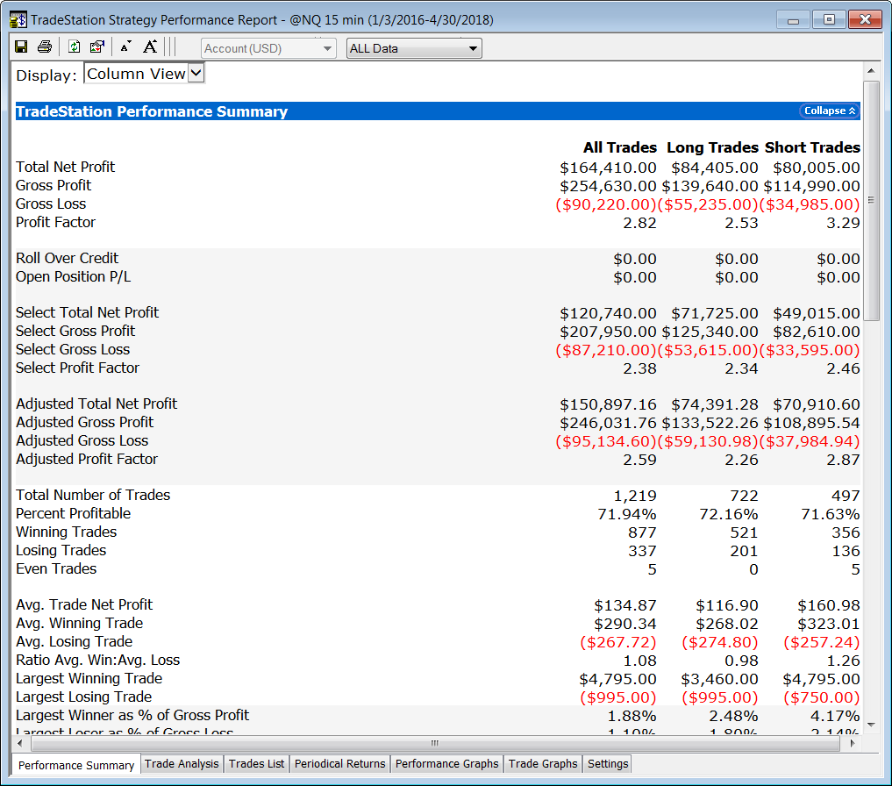
Task: Click the 'Winning Trades' row label
Action: point(67,532)
